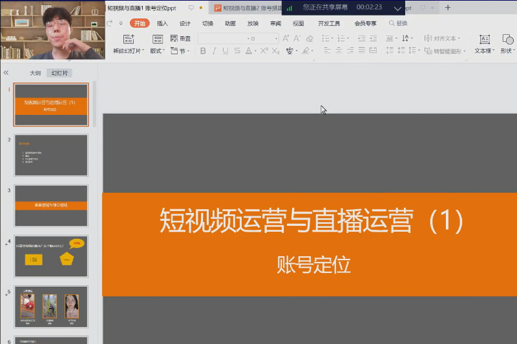The image size is (517, 344).
Task: Click the Bold formatting icon
Action: click(203, 51)
